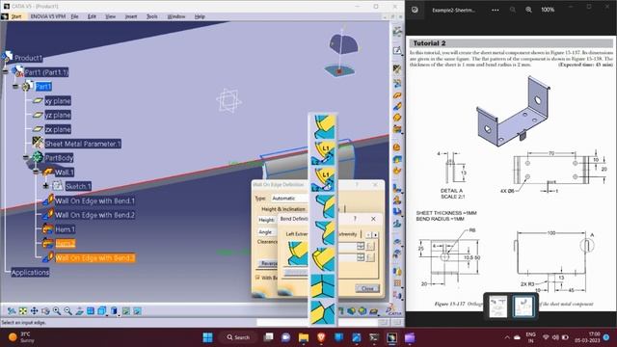617x347 pixels.
Task: Open the Help menu
Action: pos(200,16)
